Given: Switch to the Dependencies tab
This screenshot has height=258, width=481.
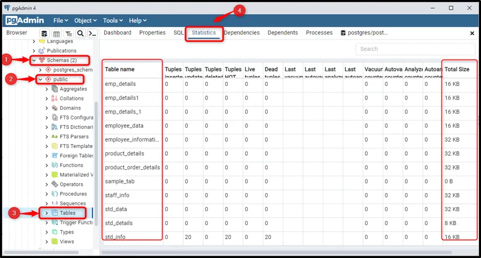Looking at the screenshot, I should click(x=242, y=33).
